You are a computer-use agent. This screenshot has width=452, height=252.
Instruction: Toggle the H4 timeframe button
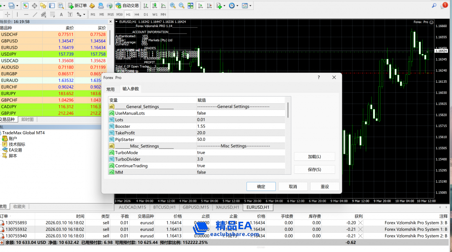(136, 14)
